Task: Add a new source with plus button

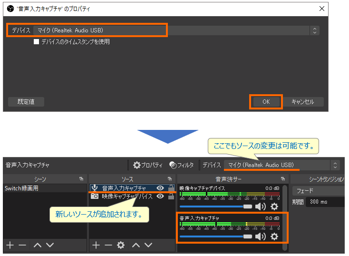Action: [96, 245]
